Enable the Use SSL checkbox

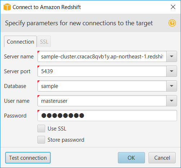[x=41, y=128]
